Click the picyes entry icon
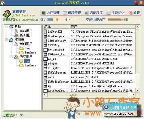 point(45,64)
